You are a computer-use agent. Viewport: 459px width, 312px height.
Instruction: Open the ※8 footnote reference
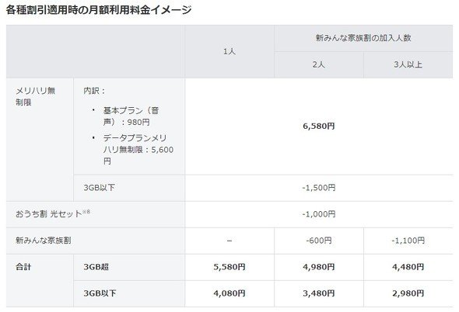tap(86, 212)
